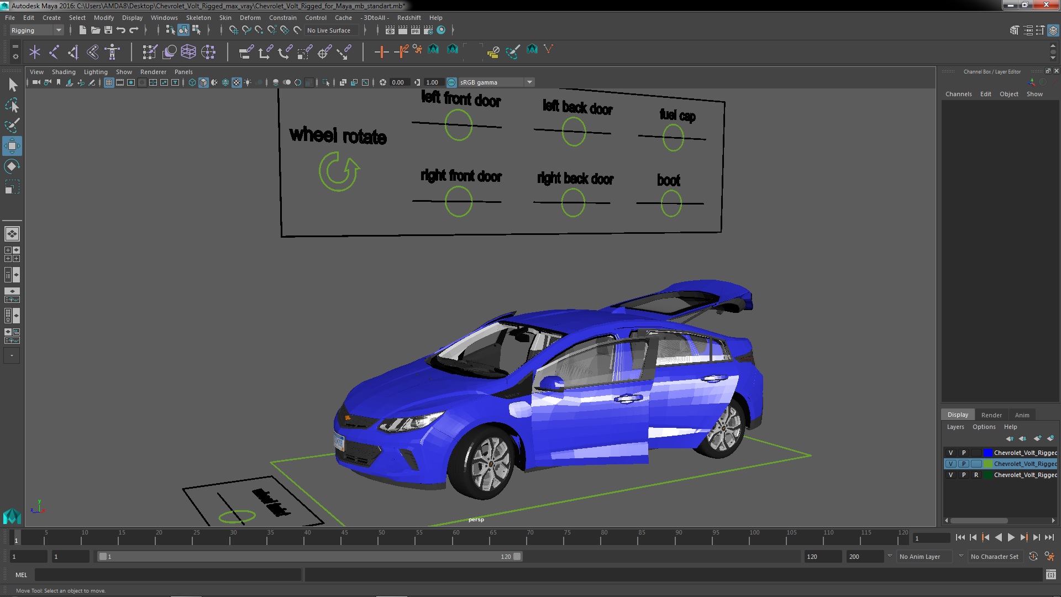Switch to the Anim layer tab
The image size is (1061, 597).
(x=1022, y=415)
